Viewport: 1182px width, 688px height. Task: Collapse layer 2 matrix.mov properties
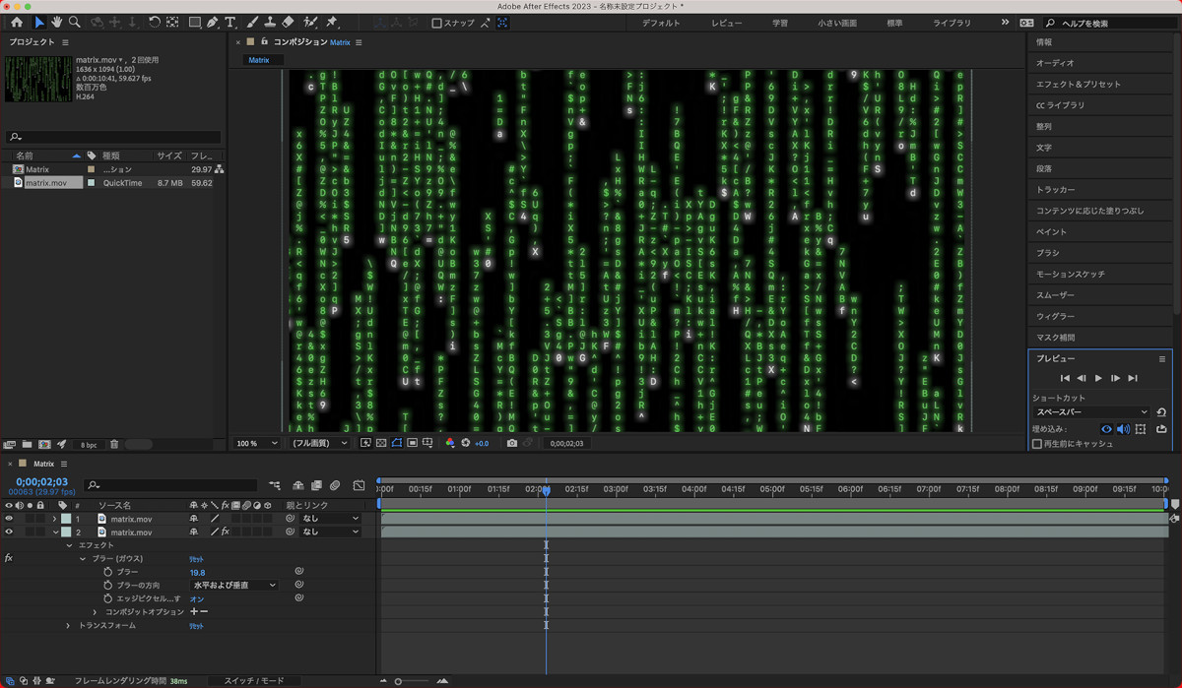[55, 532]
